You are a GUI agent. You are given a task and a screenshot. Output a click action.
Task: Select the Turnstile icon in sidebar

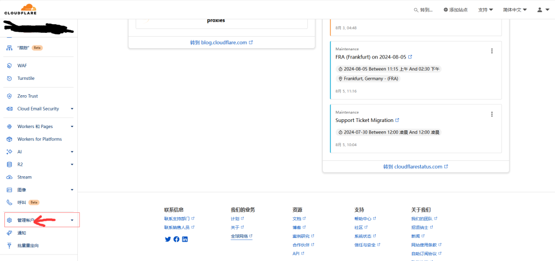click(x=9, y=78)
